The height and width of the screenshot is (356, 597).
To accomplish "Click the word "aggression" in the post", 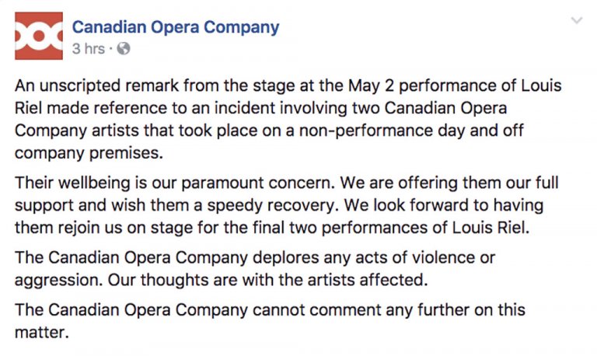I will (x=54, y=279).
